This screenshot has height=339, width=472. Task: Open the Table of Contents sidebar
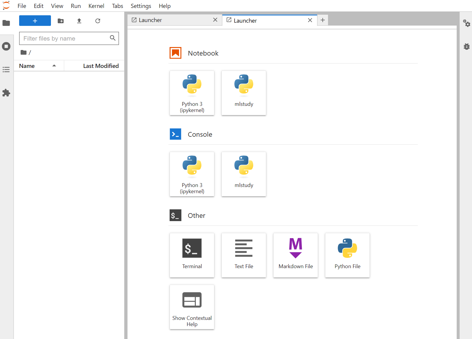[x=6, y=70]
